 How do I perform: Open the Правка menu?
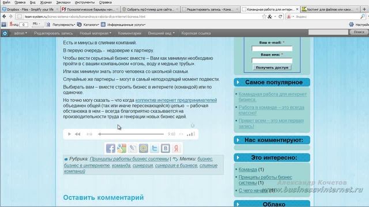[20, 2]
